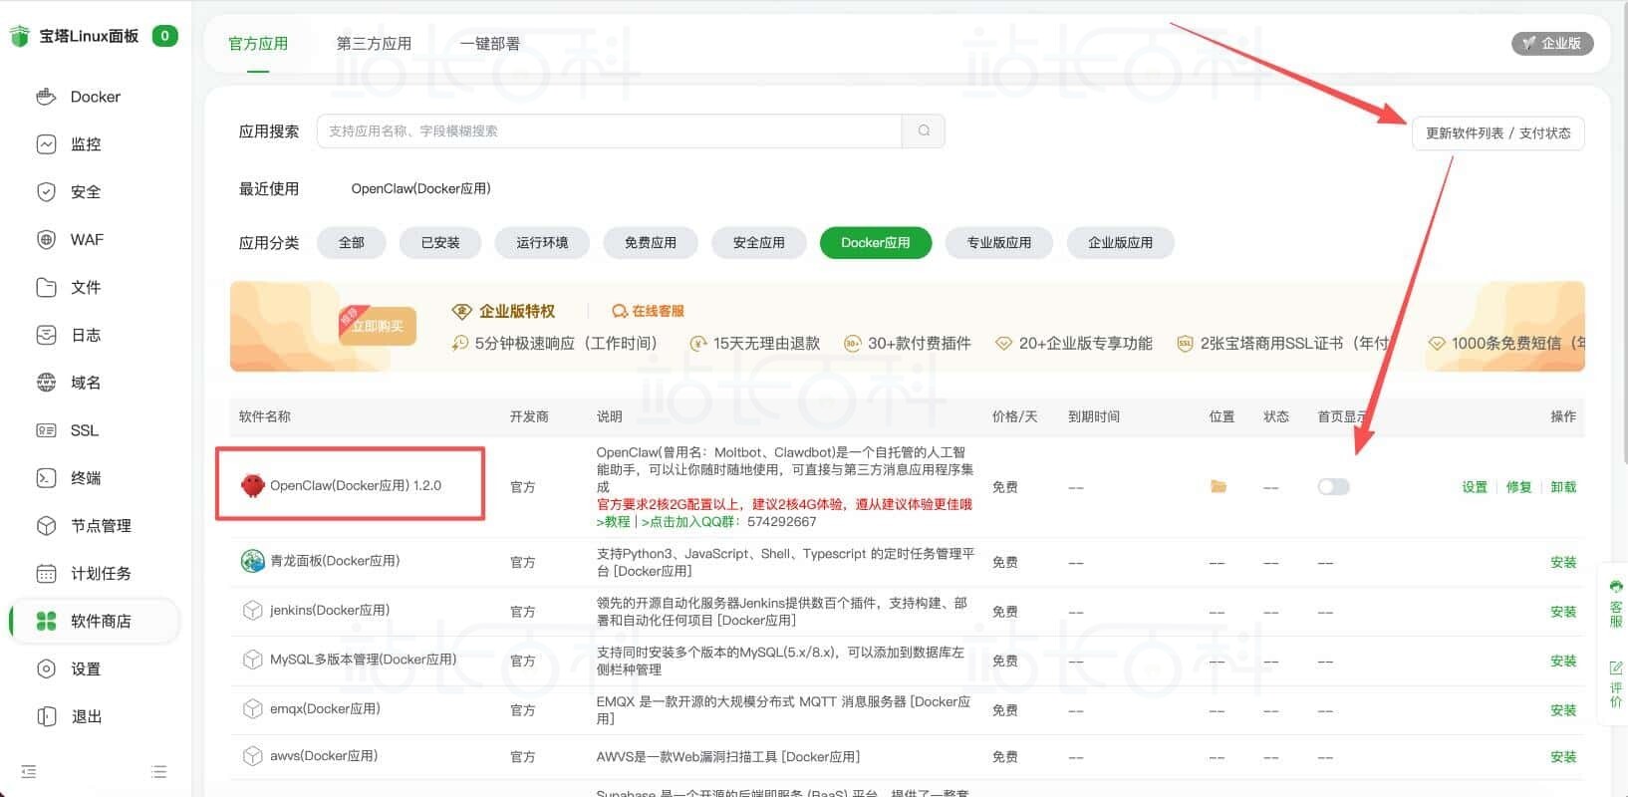Click the awvs(Docker应用) app name

click(x=324, y=756)
